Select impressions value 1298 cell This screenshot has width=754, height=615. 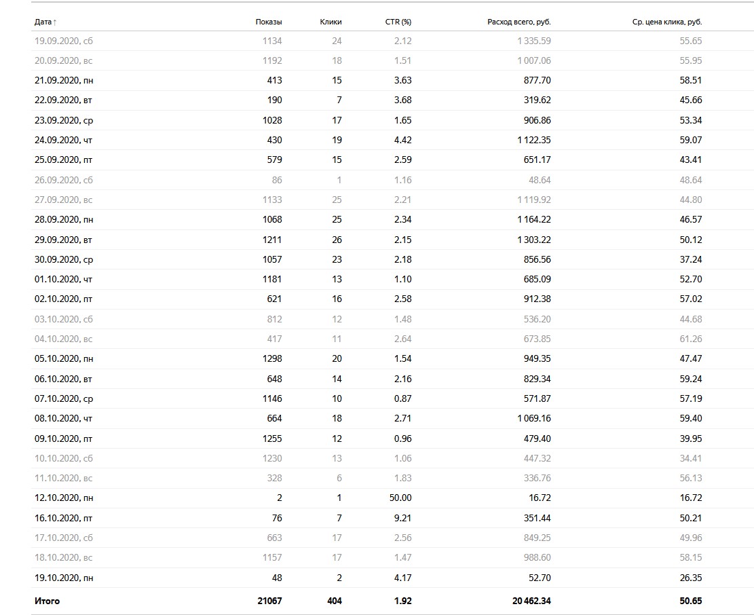pyautogui.click(x=272, y=358)
